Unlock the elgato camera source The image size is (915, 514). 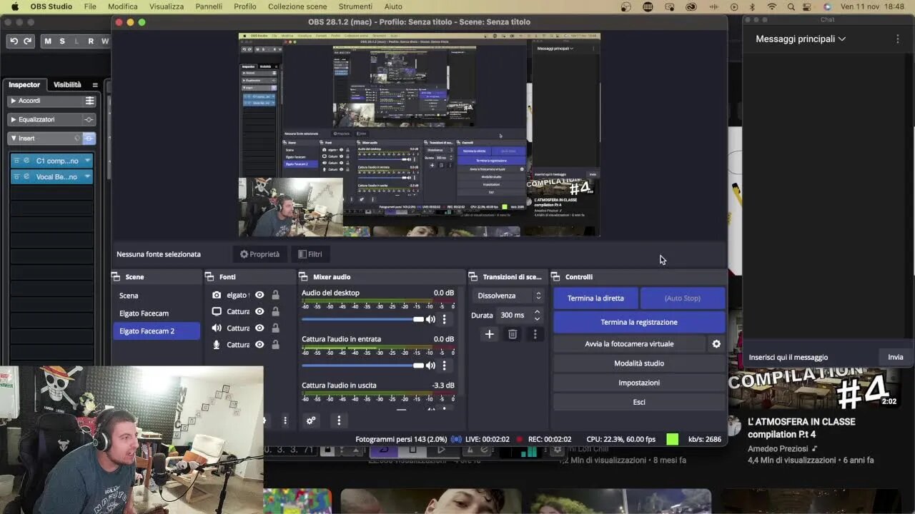(x=275, y=295)
